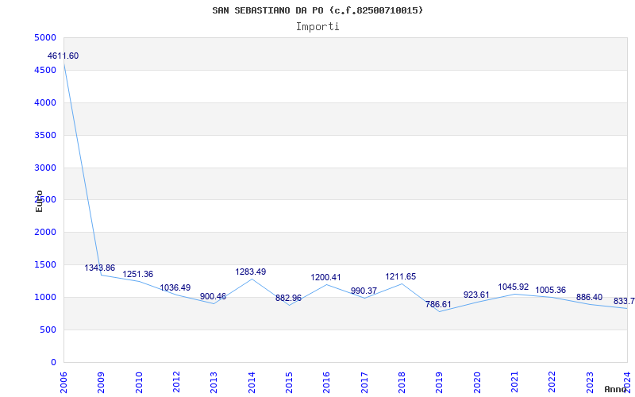The height and width of the screenshot is (397, 635).
Task: Select the 1343.86 data point label
Action: point(100,268)
